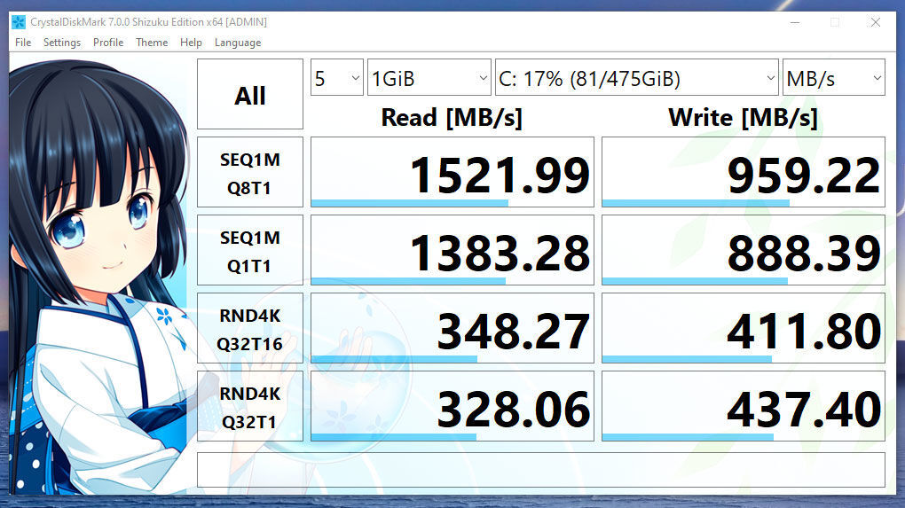Image resolution: width=905 pixels, height=508 pixels.
Task: Click SEQ1M Q1T1 write value 888.39
Action: (x=744, y=250)
